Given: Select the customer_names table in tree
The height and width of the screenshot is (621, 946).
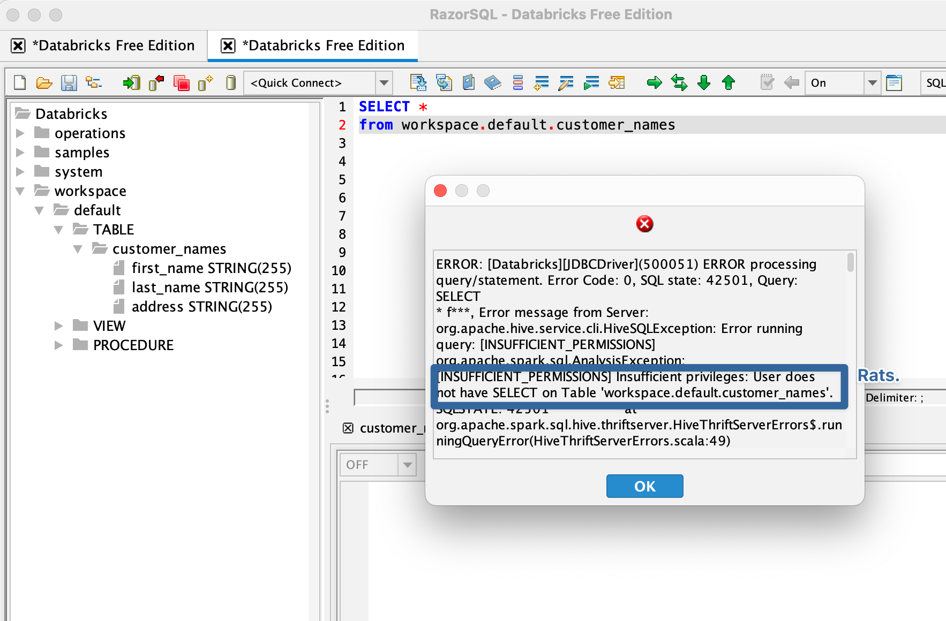Looking at the screenshot, I should [x=169, y=248].
